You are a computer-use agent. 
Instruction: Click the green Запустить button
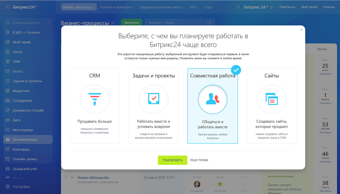[131, 23]
